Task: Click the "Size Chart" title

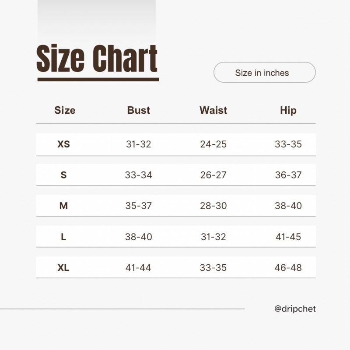Action: (x=97, y=59)
